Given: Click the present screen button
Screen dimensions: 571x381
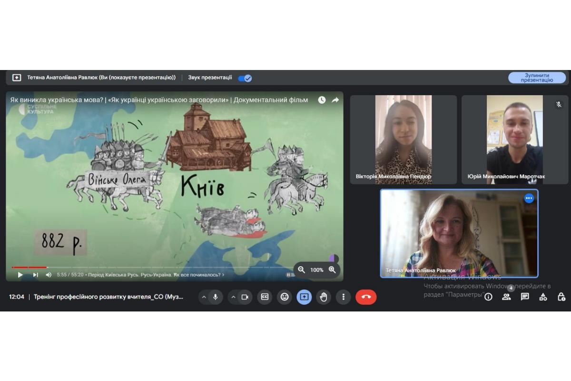Looking at the screenshot, I should [x=304, y=297].
